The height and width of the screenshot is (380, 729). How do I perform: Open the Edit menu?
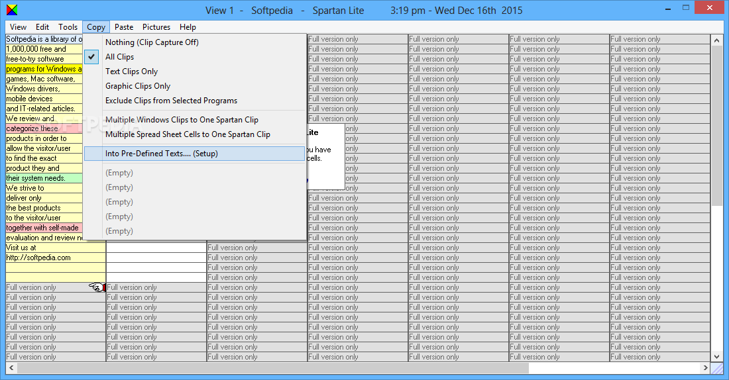coord(42,27)
